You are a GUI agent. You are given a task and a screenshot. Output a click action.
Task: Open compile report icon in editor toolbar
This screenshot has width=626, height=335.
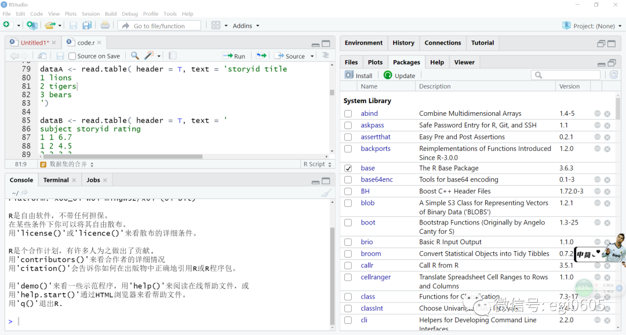tap(172, 56)
